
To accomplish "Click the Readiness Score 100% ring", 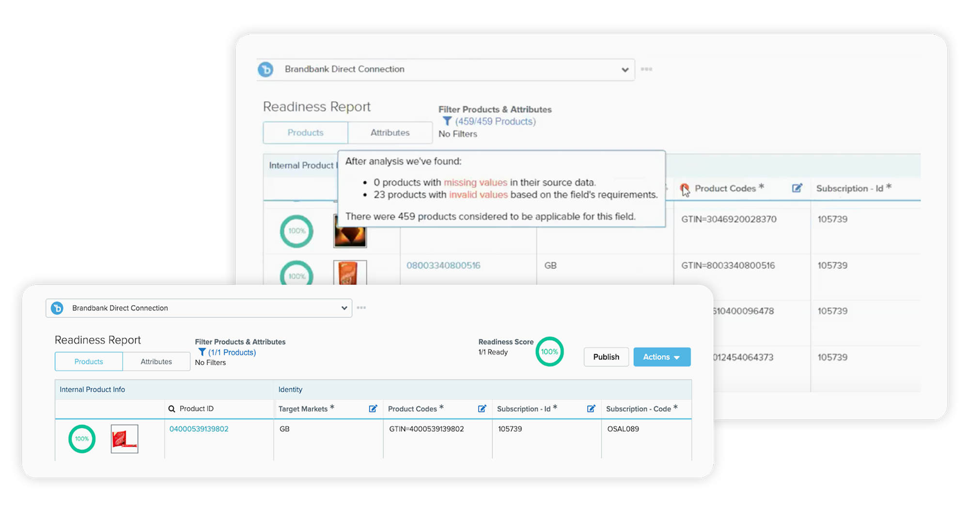I will 549,352.
